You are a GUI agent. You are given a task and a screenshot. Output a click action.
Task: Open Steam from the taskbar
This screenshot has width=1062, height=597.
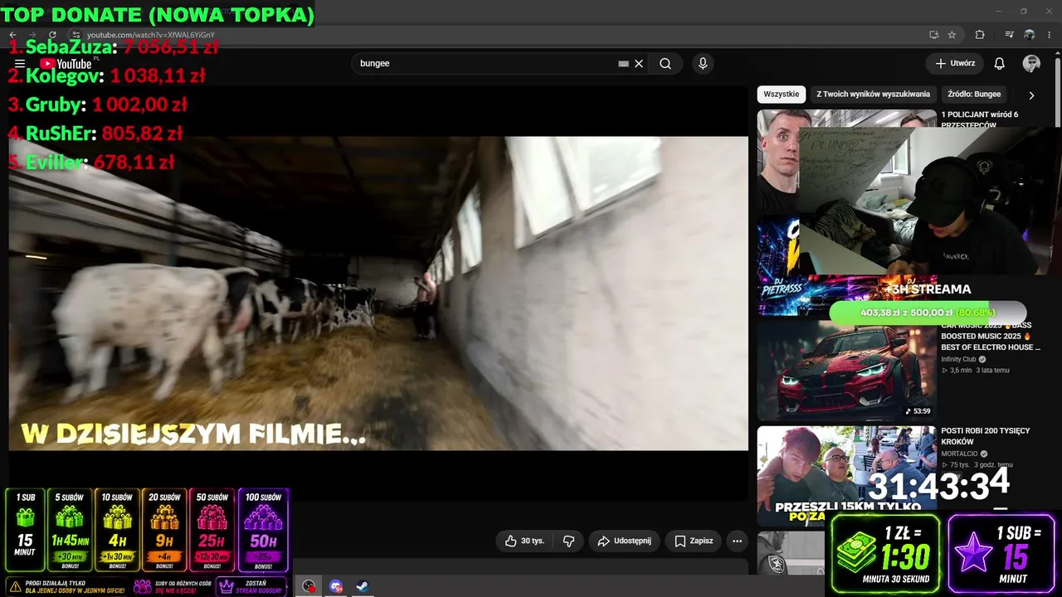pyautogui.click(x=363, y=586)
